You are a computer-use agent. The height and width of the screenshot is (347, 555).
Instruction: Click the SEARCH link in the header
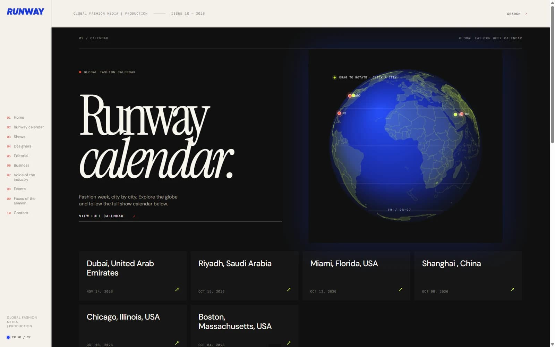pos(514,14)
